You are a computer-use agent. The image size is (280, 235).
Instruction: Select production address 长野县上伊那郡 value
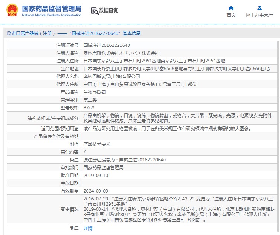(176, 69)
